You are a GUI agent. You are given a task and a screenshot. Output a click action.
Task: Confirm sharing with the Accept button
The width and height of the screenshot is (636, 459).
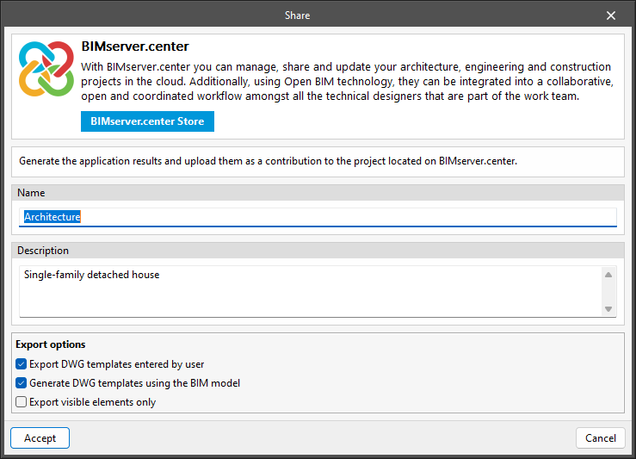[x=40, y=438]
